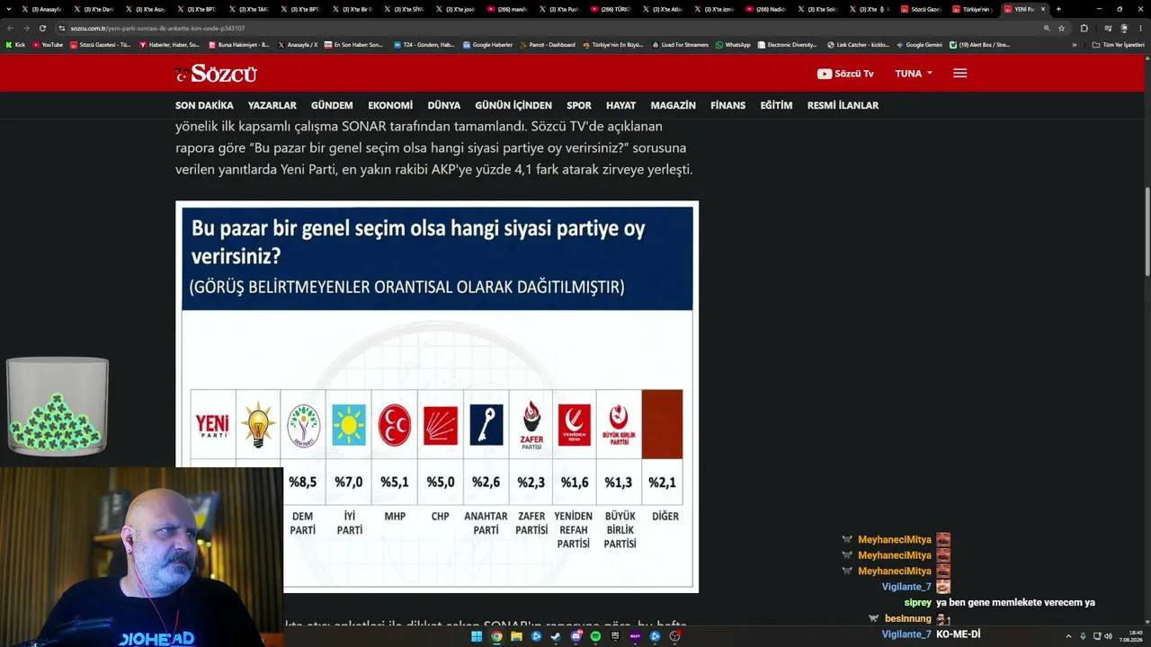
Task: Open EKONOMİ section
Action: pos(390,105)
